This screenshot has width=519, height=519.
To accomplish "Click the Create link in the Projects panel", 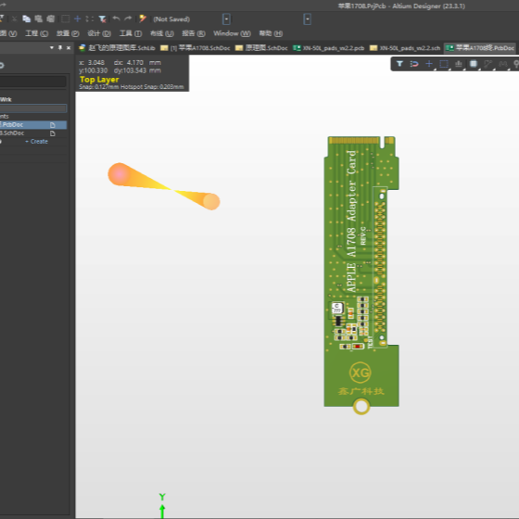I will [x=36, y=141].
